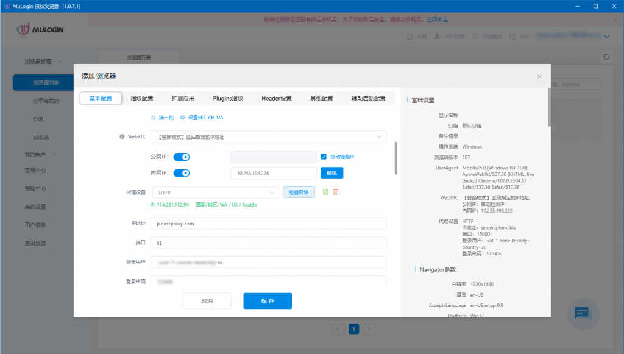Close the Add Browser dialog with X
624x354 pixels.
539,77
